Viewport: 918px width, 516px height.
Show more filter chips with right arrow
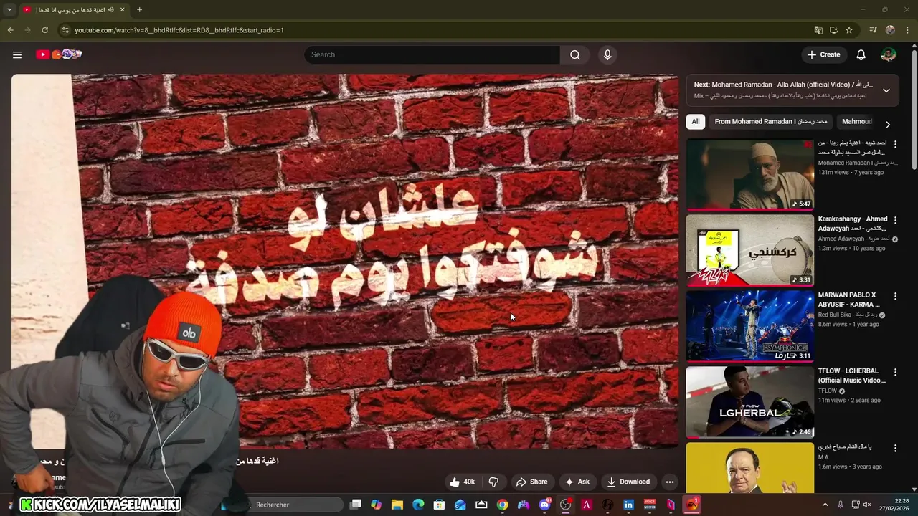[x=888, y=124]
